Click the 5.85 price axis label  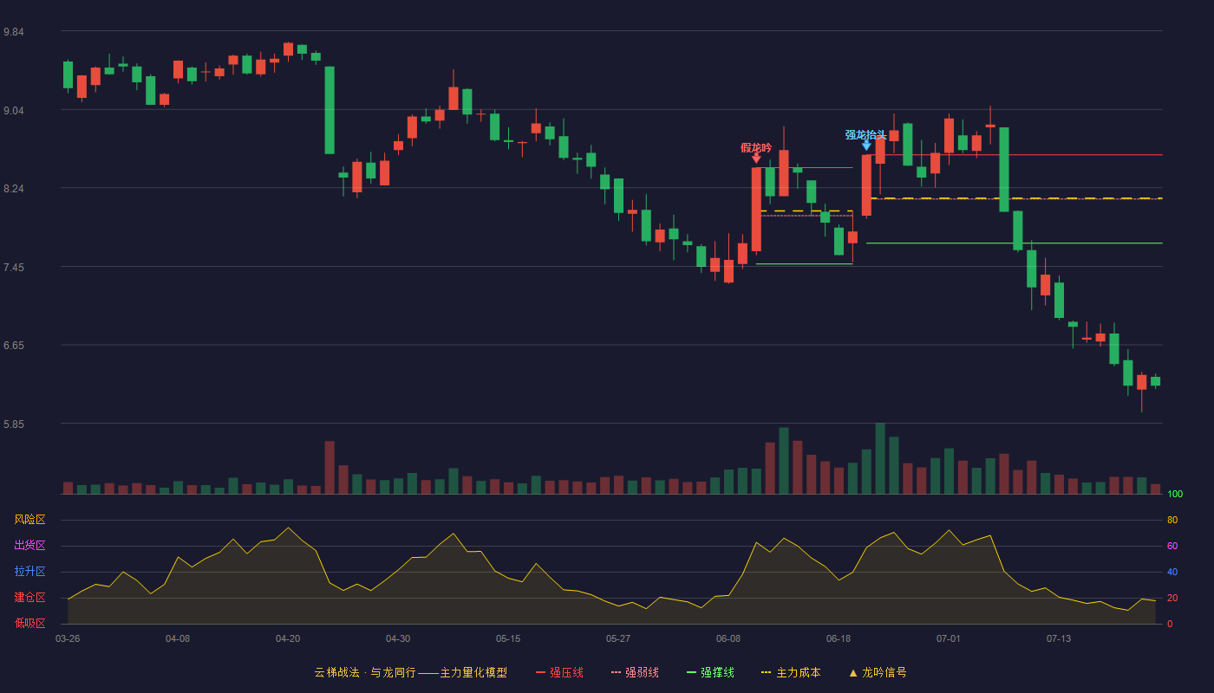(14, 424)
